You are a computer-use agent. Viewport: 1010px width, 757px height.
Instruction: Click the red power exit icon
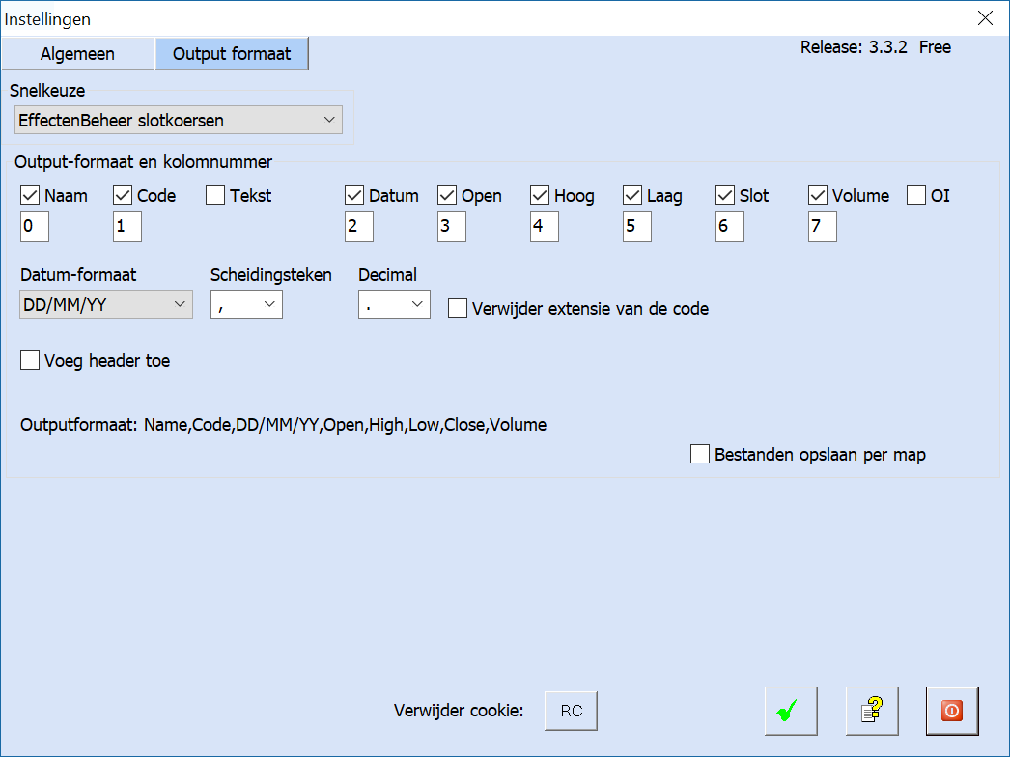coord(952,712)
